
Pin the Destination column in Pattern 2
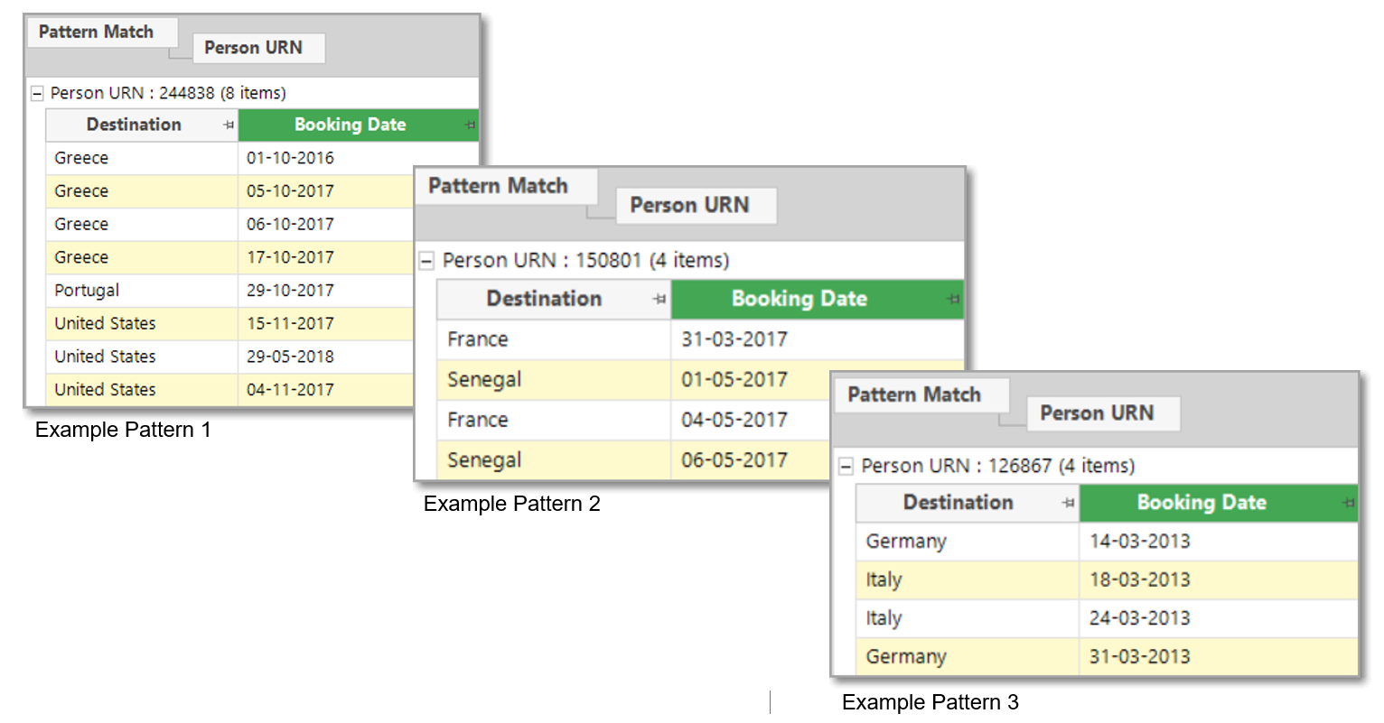(x=659, y=299)
